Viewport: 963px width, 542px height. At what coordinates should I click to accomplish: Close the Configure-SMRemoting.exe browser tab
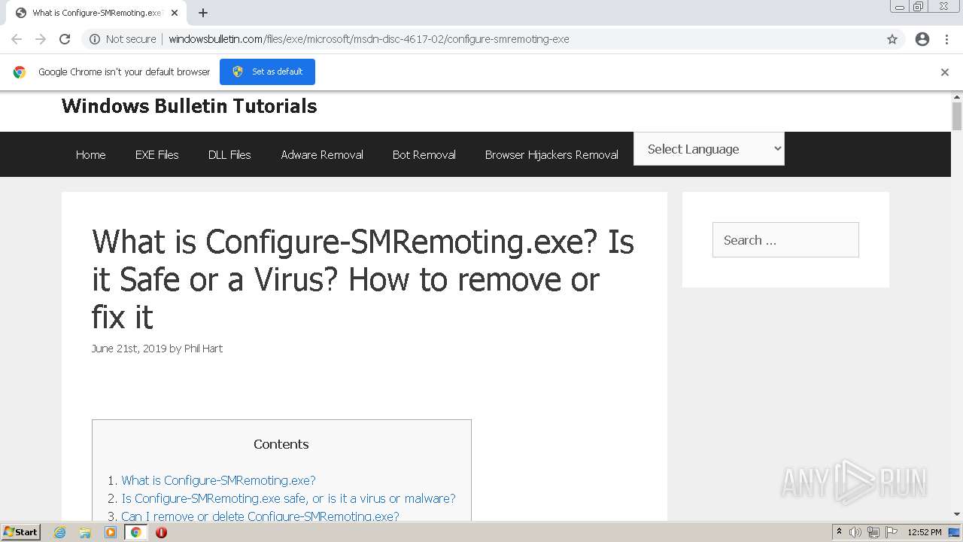(x=175, y=13)
